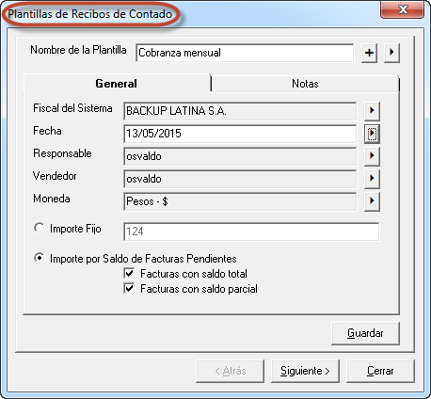Uncheck Facturas con saldo total

[129, 273]
